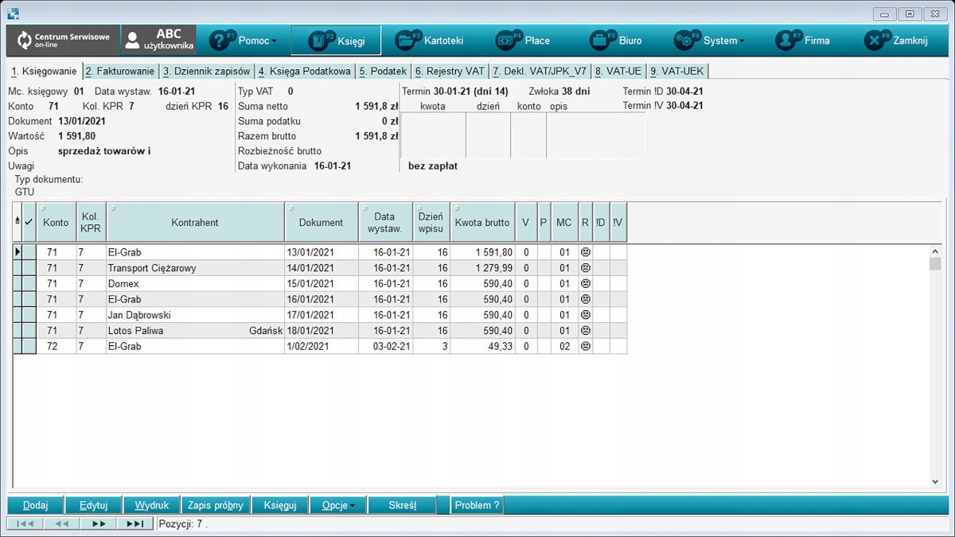Open the Dekl. VAT/JPK_V7 tab
The image size is (955, 537).
(540, 72)
